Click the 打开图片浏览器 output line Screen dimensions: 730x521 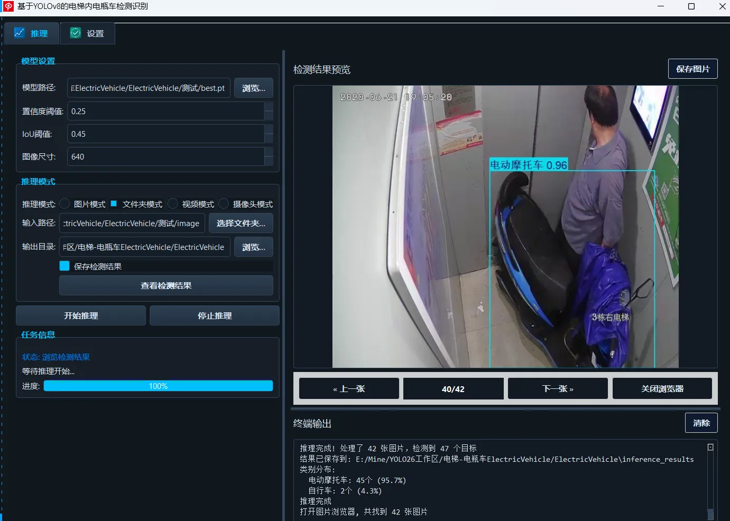[x=364, y=511]
